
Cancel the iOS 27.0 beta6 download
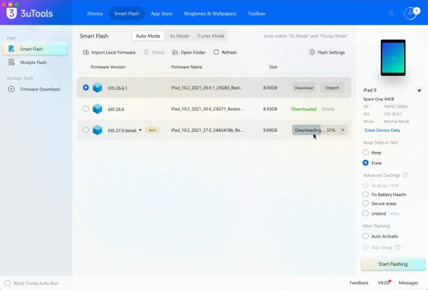[342, 130]
